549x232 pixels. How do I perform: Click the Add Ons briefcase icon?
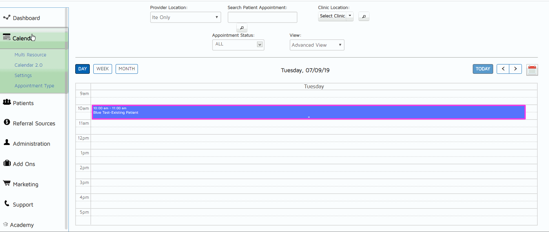click(7, 163)
